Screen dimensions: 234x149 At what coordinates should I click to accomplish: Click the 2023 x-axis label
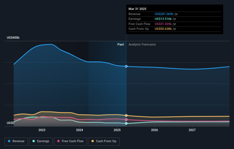(42, 130)
